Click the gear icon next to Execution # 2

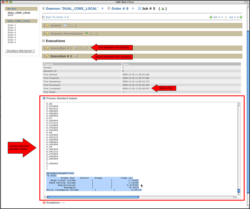point(76,56)
